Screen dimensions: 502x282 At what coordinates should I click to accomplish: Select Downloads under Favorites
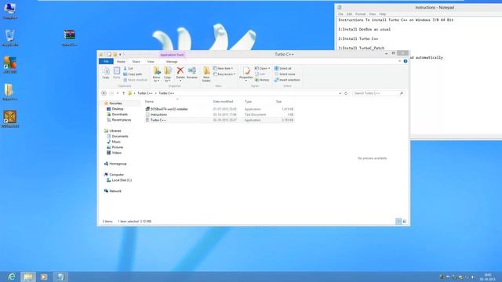(117, 114)
